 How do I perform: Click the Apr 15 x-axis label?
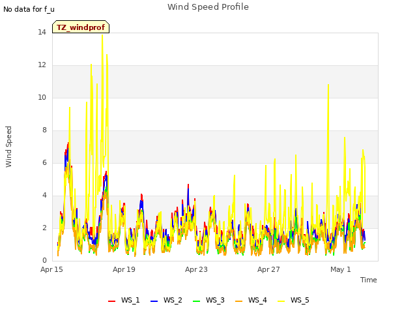click(x=51, y=269)
